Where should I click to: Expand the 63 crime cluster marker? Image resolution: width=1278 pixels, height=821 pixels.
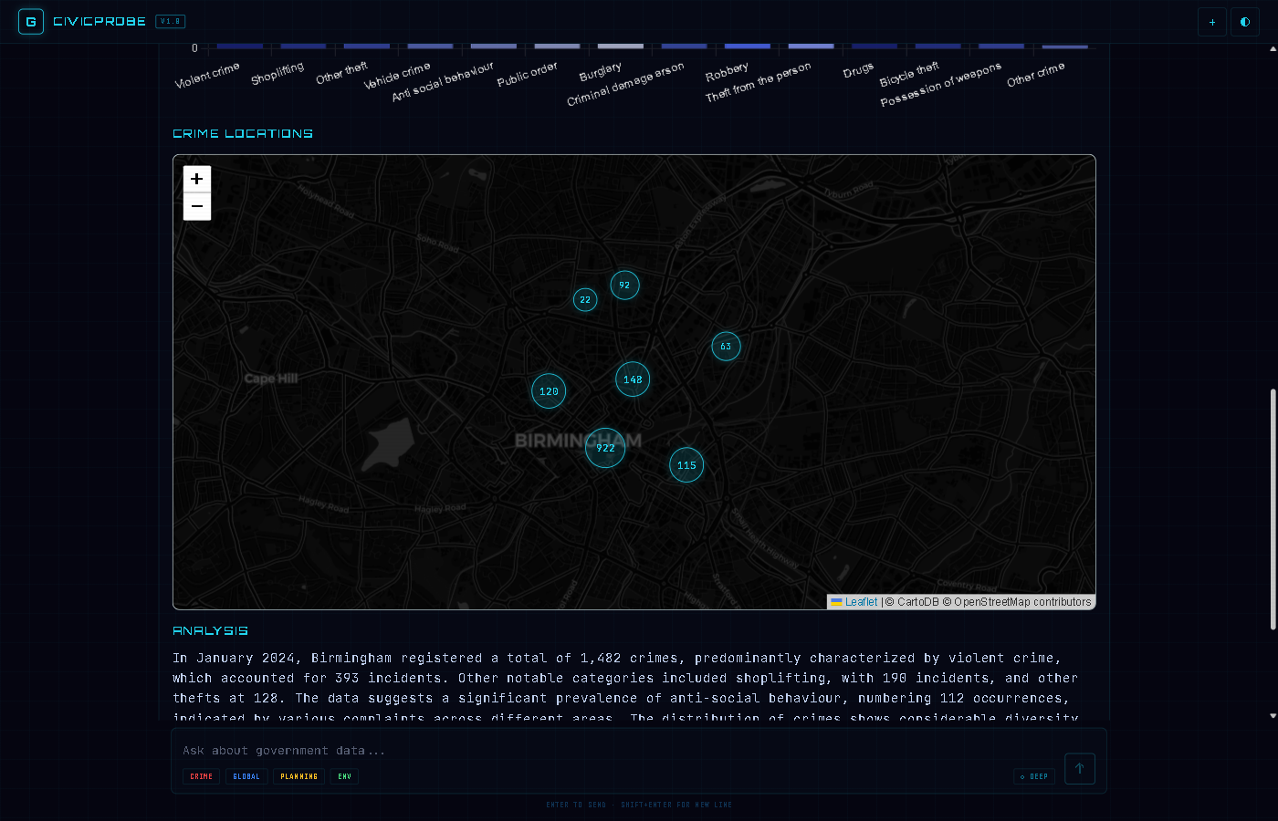(x=726, y=346)
